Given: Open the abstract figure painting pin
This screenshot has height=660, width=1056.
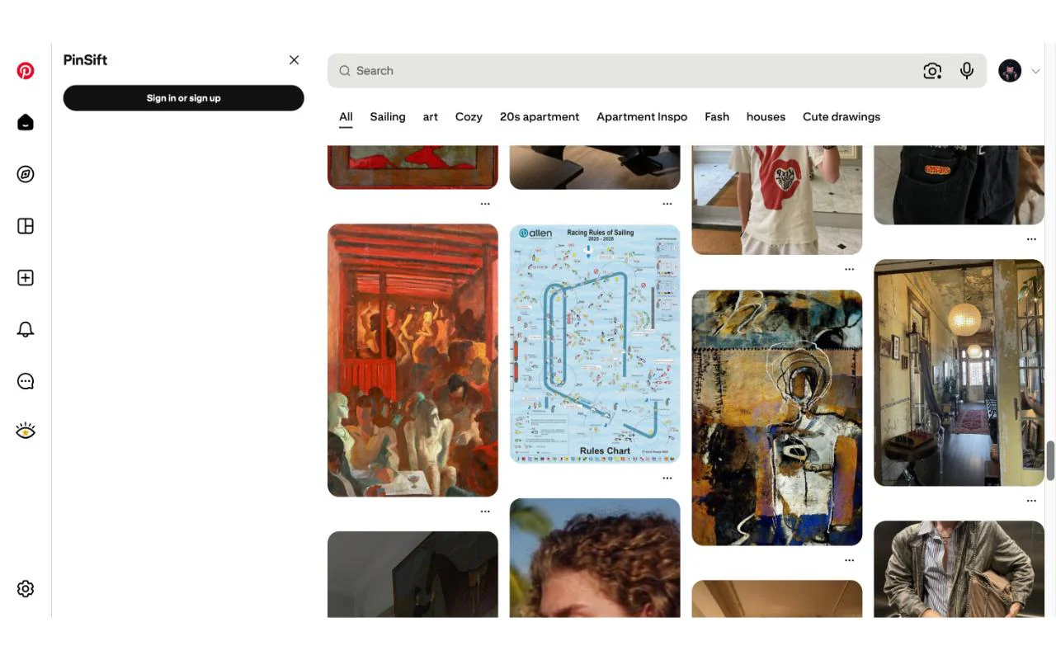Looking at the screenshot, I should pos(777,417).
